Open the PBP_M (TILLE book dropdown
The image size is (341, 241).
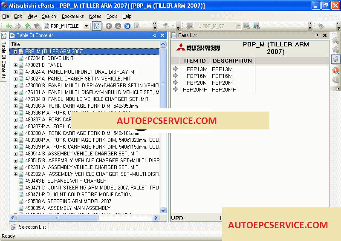click(87, 26)
